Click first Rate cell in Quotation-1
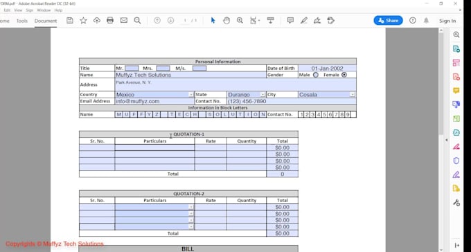Viewport: 471px width, 252px height. click(x=211, y=147)
